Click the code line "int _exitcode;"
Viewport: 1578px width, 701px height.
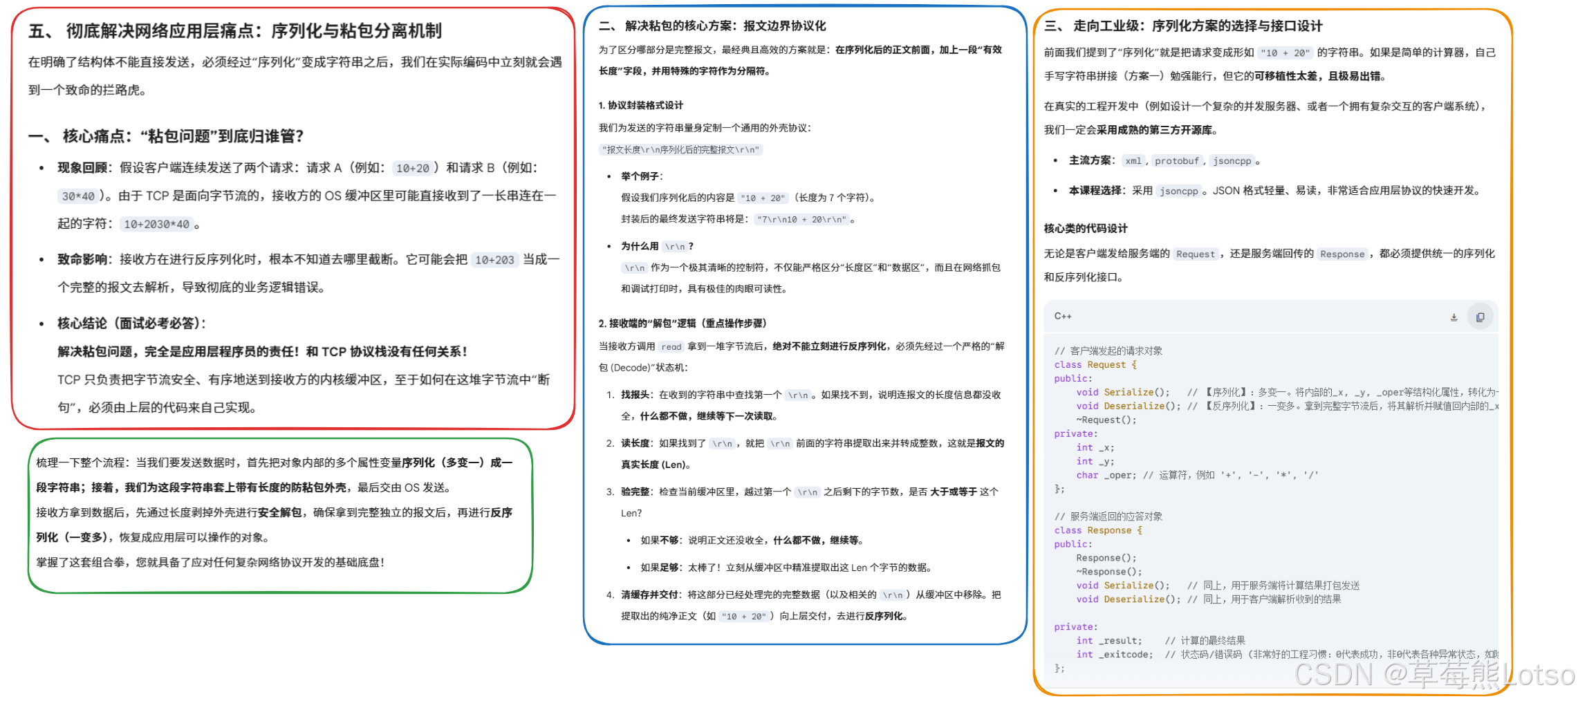click(1114, 655)
